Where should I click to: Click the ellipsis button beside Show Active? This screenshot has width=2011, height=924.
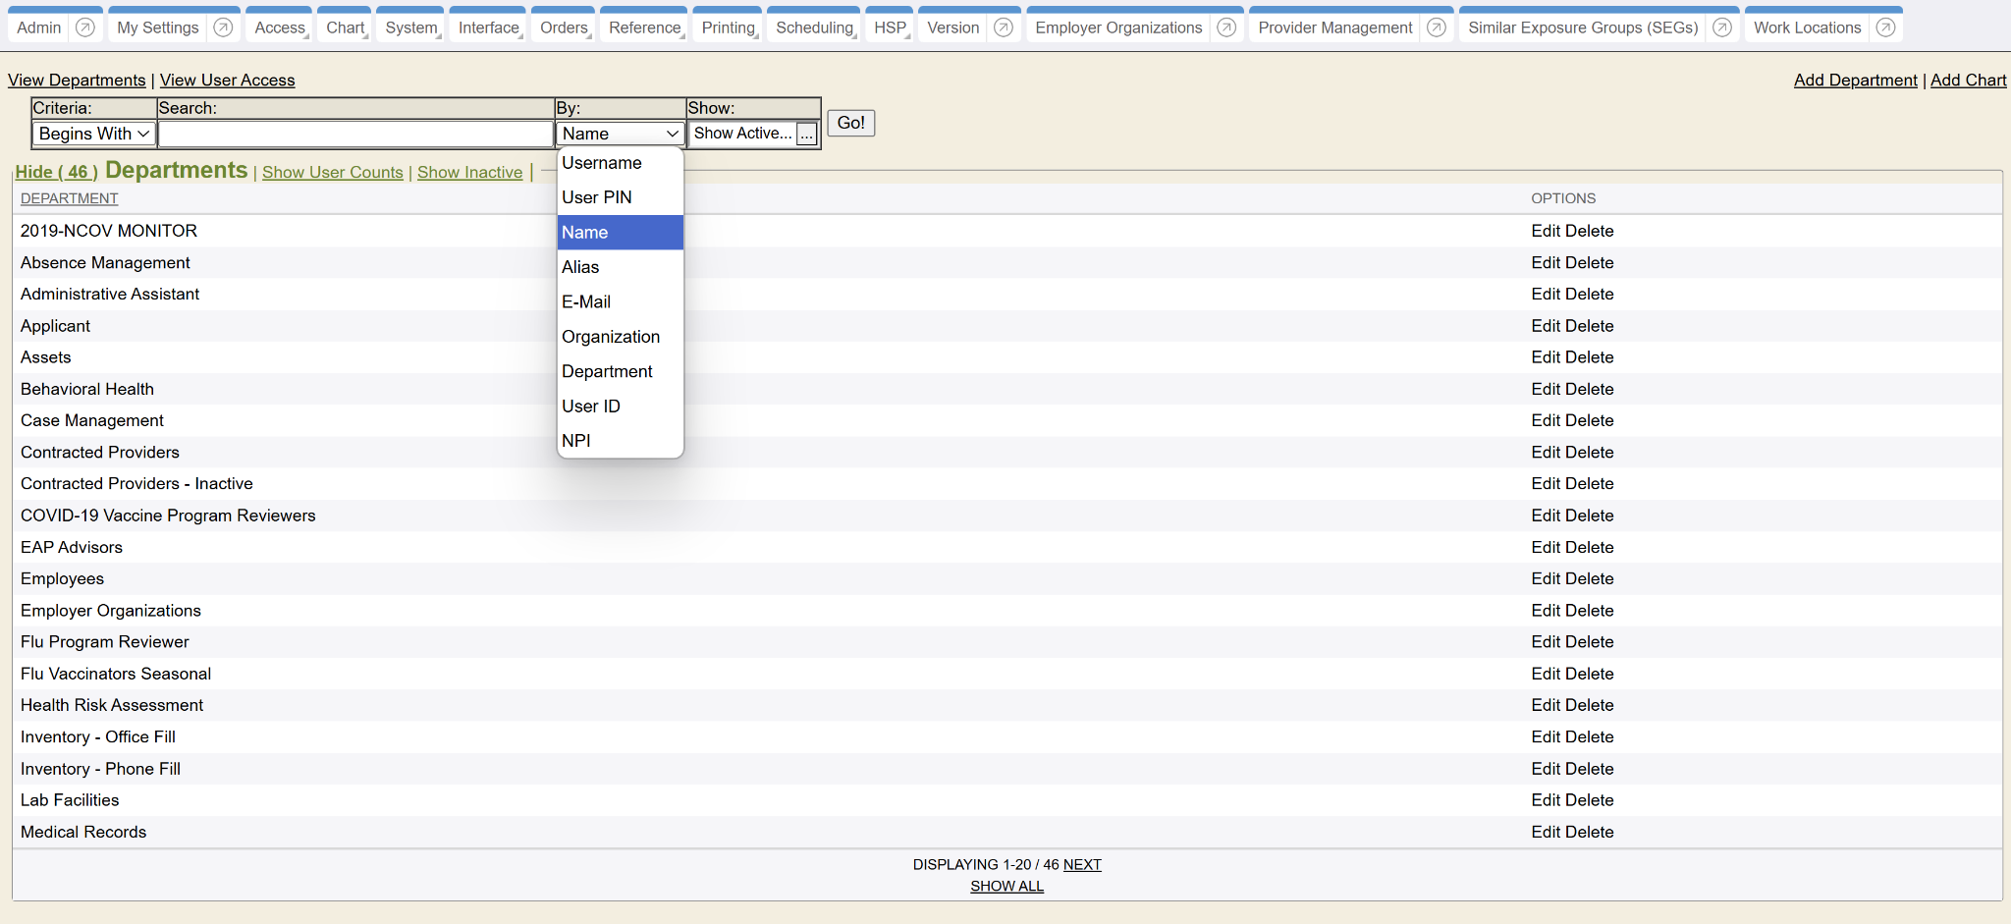806,134
